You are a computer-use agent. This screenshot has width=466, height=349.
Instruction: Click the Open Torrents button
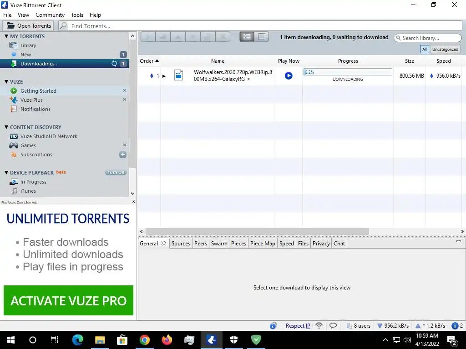tap(28, 26)
